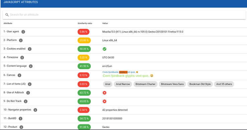Click the 5.32 % Timezone badge

click(83, 58)
